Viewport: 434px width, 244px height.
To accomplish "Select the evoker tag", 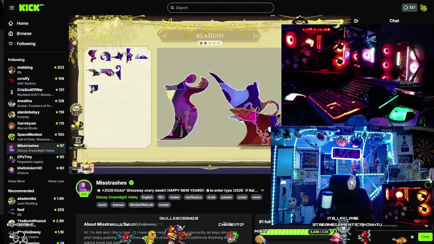I will (x=164, y=205).
